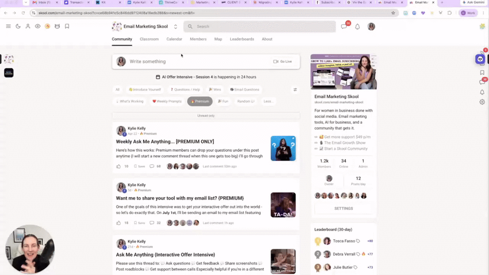Filter posts by Fun category
Screen dimensions: 489x275
click(223, 101)
